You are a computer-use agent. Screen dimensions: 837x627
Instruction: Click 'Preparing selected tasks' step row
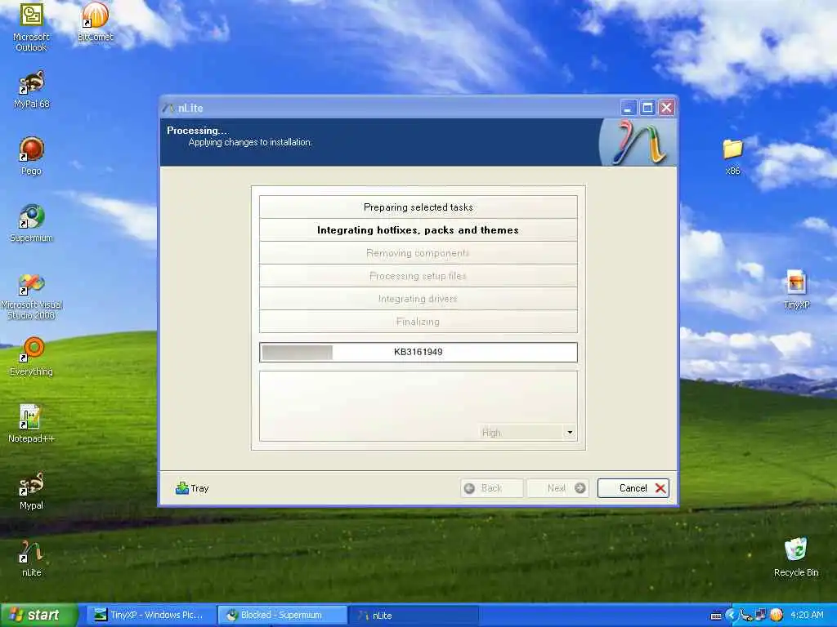pos(418,207)
